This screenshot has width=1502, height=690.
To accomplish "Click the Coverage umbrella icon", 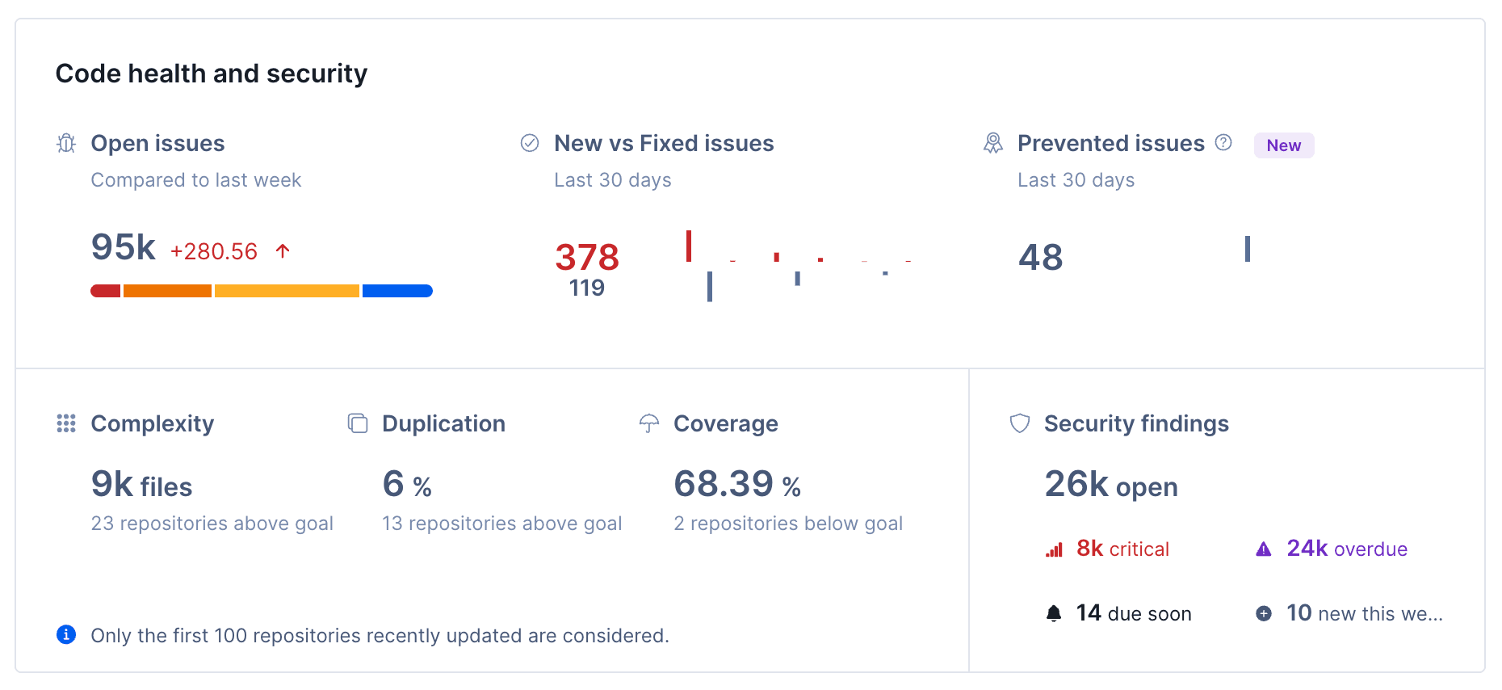I will (648, 423).
